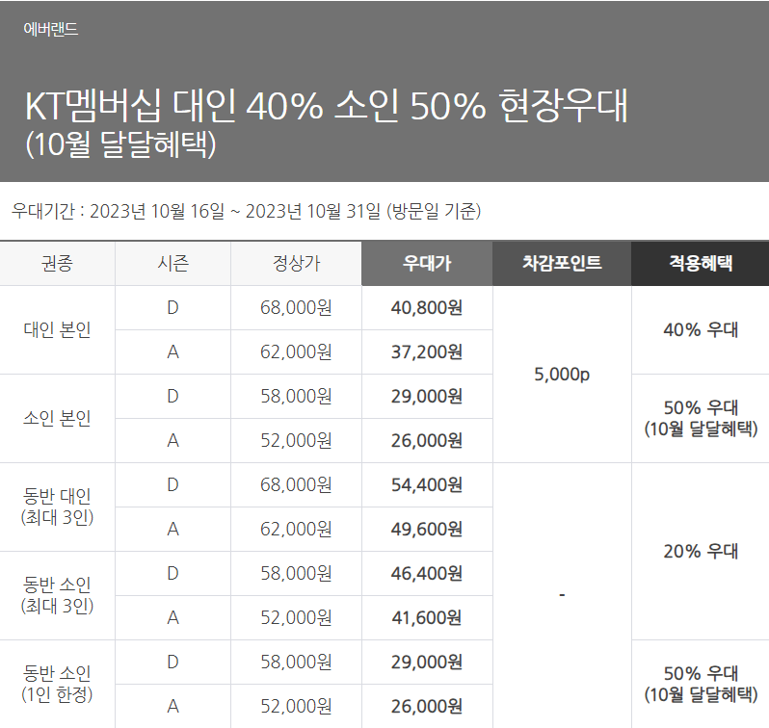This screenshot has height=728, width=769.
Task: Click '50% 우대' benefit beside 동반 소인 (1인 한정)
Action: [701, 684]
